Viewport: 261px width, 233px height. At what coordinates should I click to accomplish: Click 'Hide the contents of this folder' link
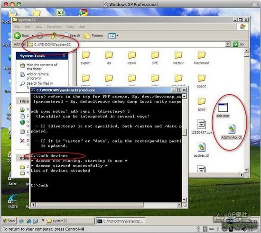[x=42, y=67]
